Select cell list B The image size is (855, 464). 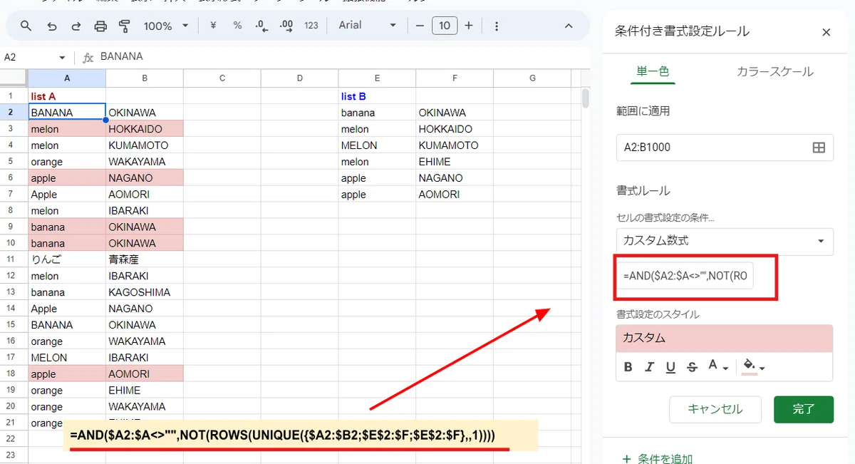pyautogui.click(x=377, y=96)
